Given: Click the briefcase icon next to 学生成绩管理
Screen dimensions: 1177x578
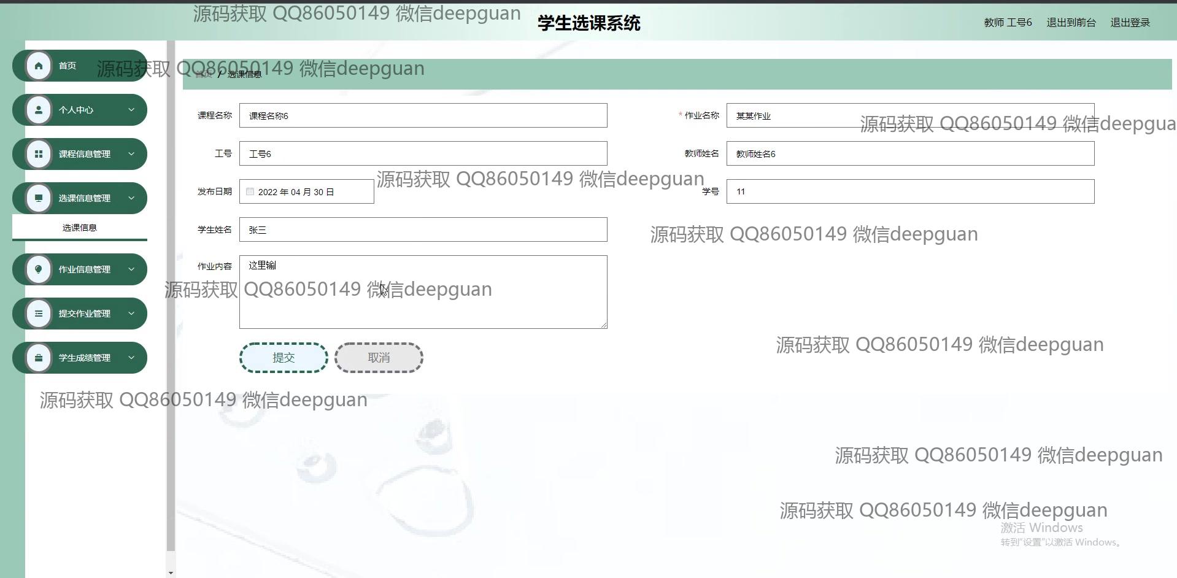Looking at the screenshot, I should click(39, 358).
